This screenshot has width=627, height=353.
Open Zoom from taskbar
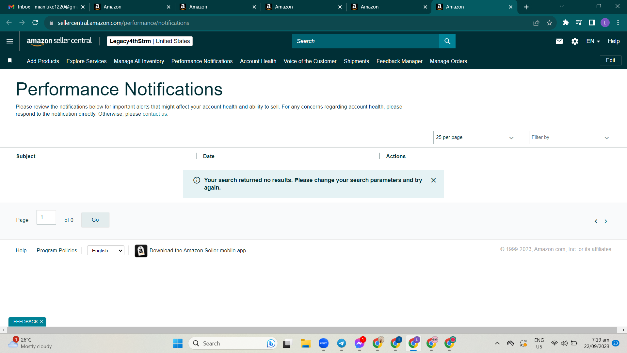point(324,343)
